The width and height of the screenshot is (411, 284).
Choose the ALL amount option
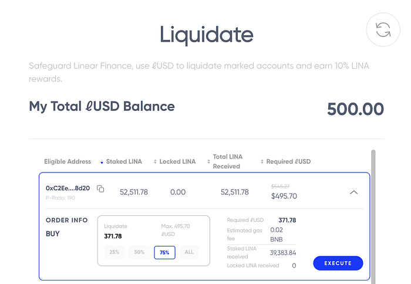tap(189, 252)
